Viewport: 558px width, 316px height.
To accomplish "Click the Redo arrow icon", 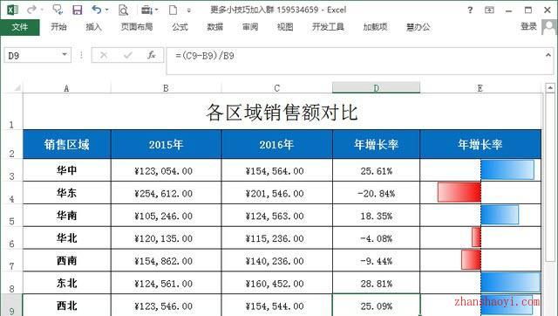I will [31, 10].
